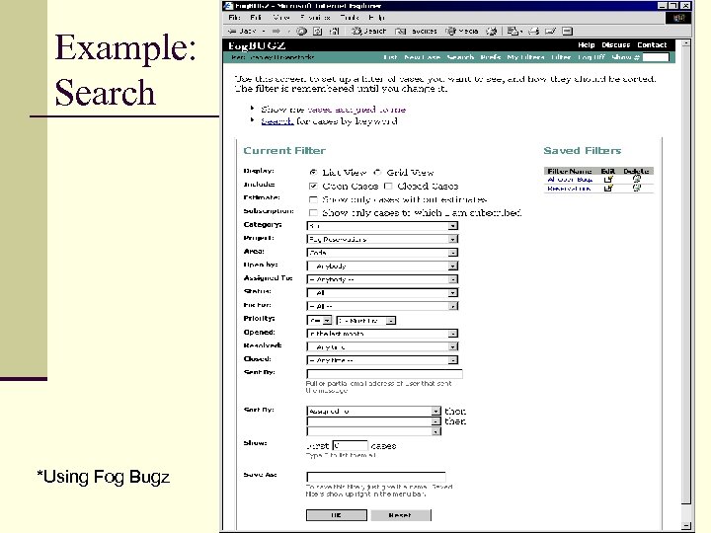This screenshot has height=533, width=711.
Task: Open the Priority level dropdown
Action: click(366, 321)
